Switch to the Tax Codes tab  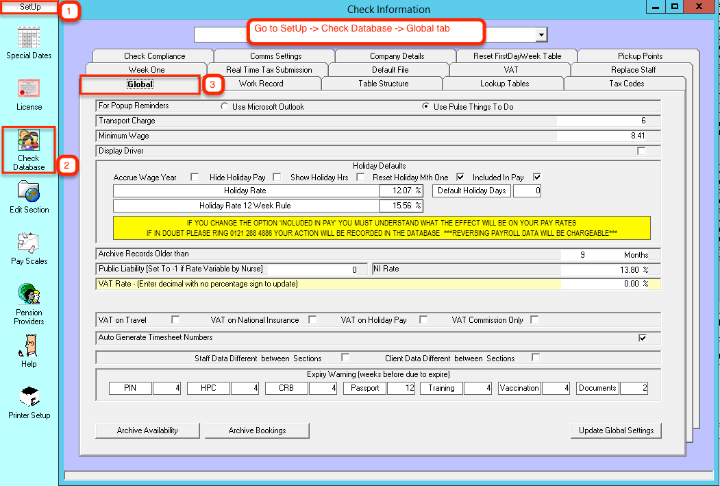(626, 84)
